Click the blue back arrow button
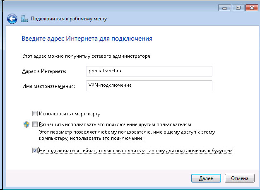 click(x=12, y=18)
